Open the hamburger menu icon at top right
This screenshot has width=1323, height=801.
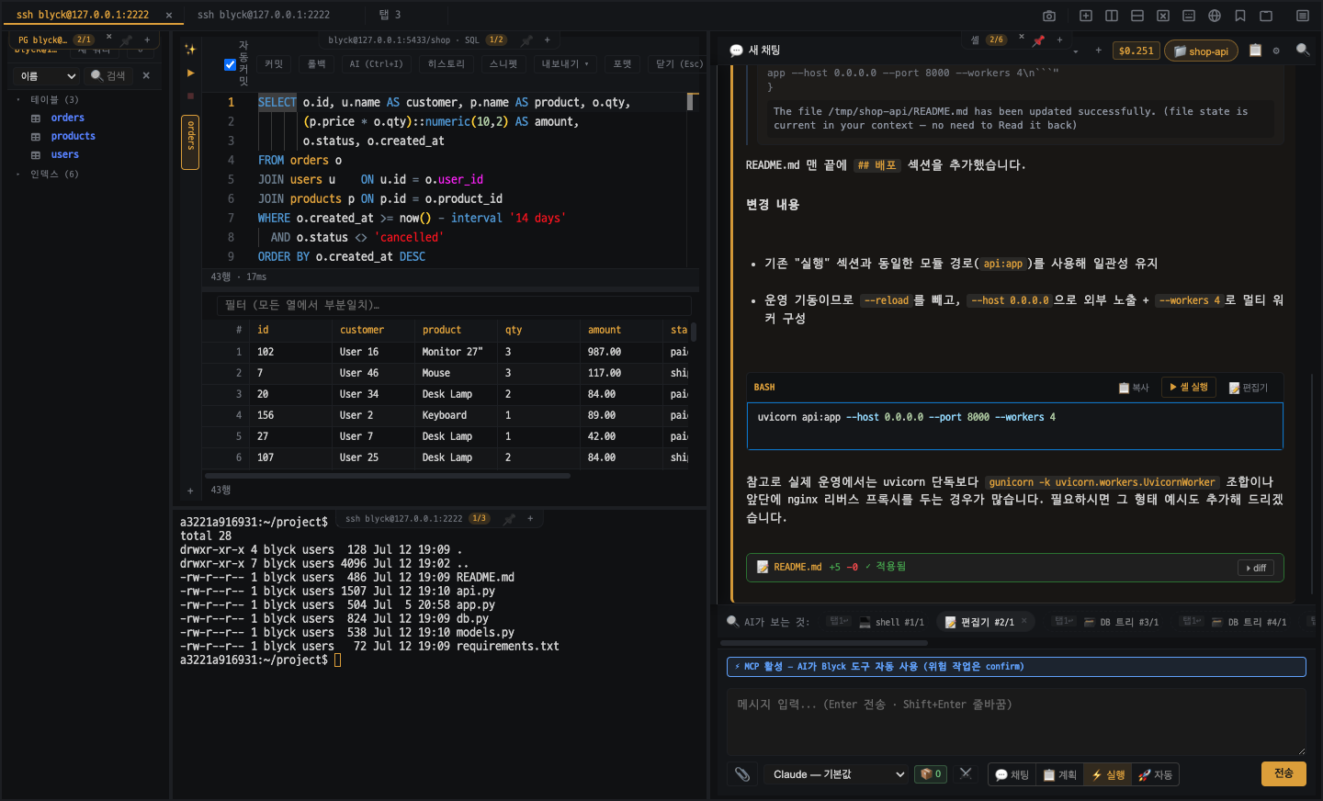coord(1303,16)
